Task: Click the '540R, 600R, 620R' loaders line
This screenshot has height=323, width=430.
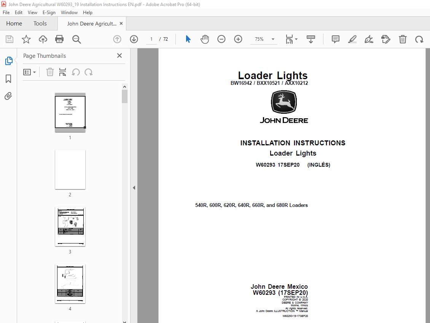Action: click(x=252, y=205)
